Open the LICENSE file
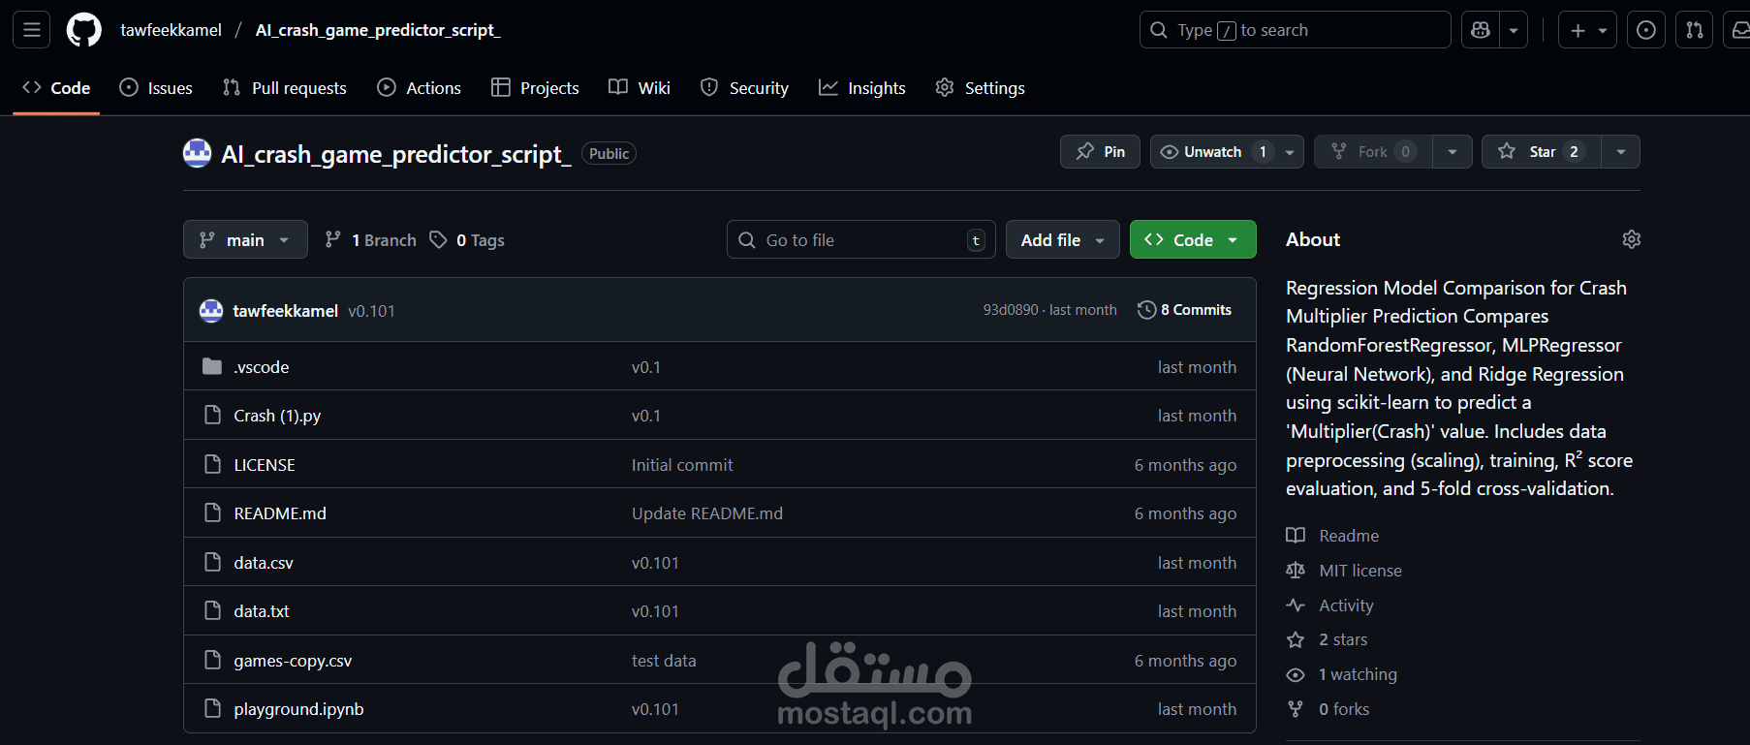1750x745 pixels. click(x=265, y=465)
